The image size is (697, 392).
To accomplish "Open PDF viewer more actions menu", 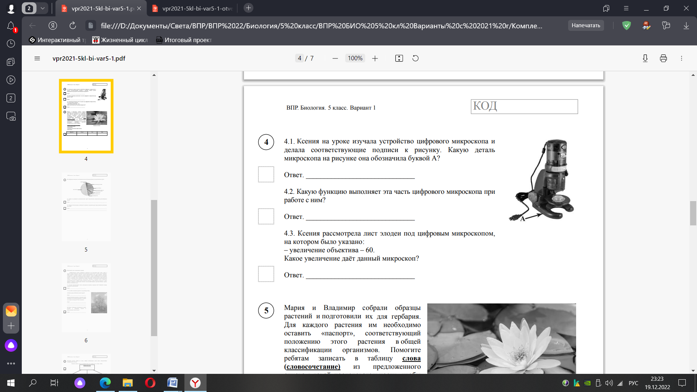I will (681, 58).
